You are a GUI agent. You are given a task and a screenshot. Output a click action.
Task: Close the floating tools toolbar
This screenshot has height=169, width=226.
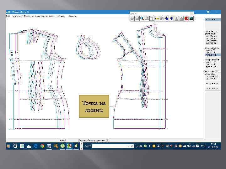tap(191, 13)
